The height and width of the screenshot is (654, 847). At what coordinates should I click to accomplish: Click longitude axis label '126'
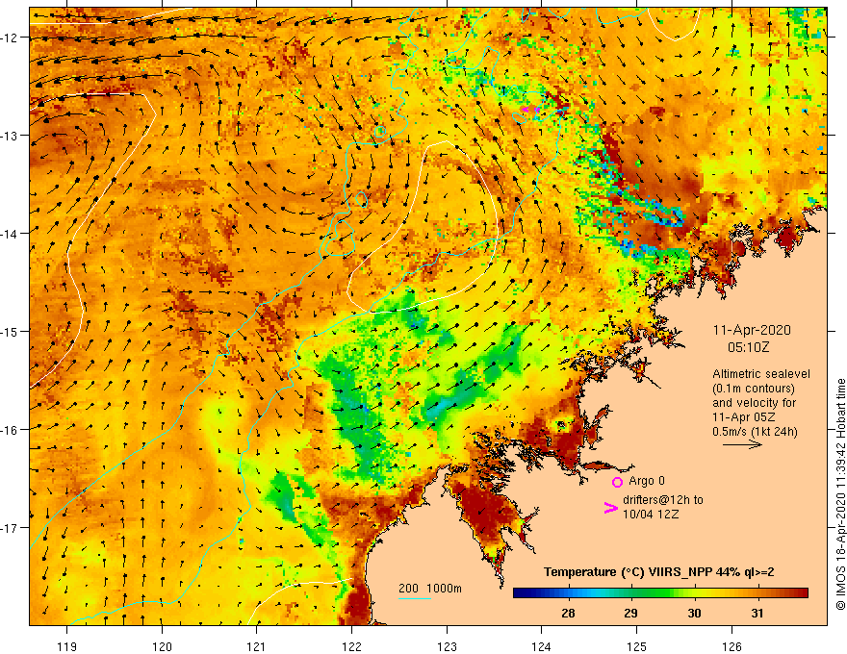[x=731, y=646]
